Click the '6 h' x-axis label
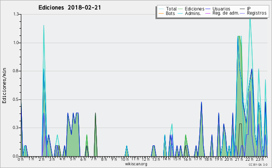Screen dimensions: 272x168 click(x=83, y=159)
